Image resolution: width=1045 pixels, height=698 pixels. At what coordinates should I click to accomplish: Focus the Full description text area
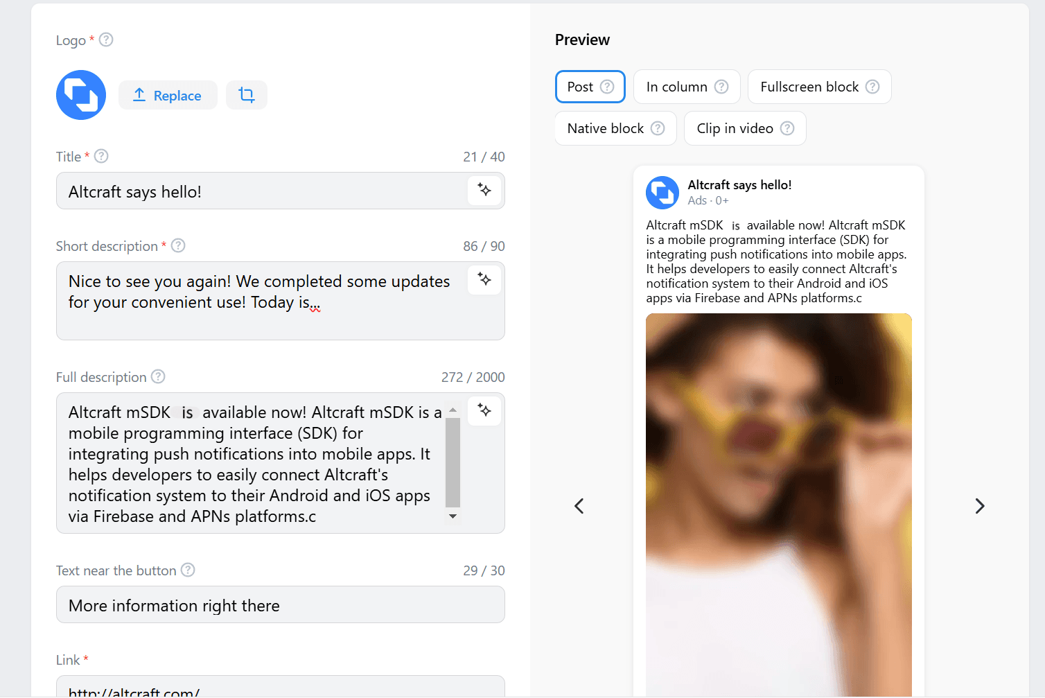pyautogui.click(x=281, y=463)
